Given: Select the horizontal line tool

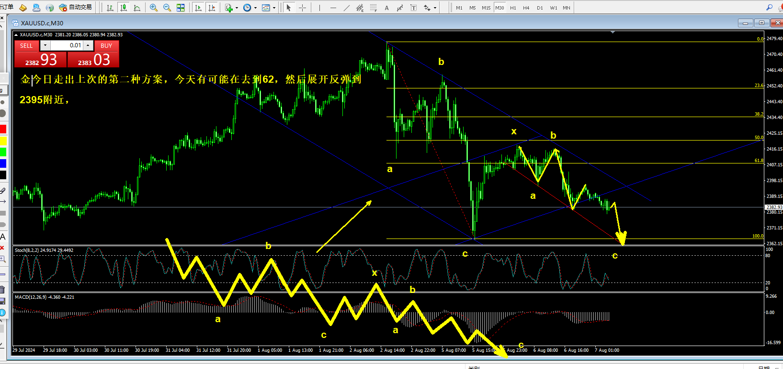Looking at the screenshot, I should 333,8.
